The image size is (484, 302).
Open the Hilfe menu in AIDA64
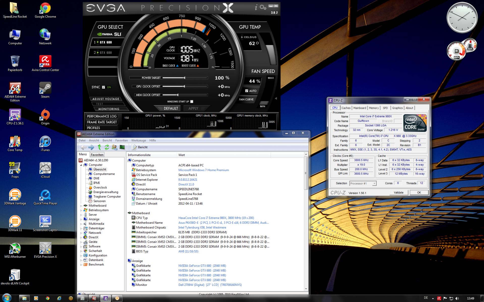tap(153, 141)
